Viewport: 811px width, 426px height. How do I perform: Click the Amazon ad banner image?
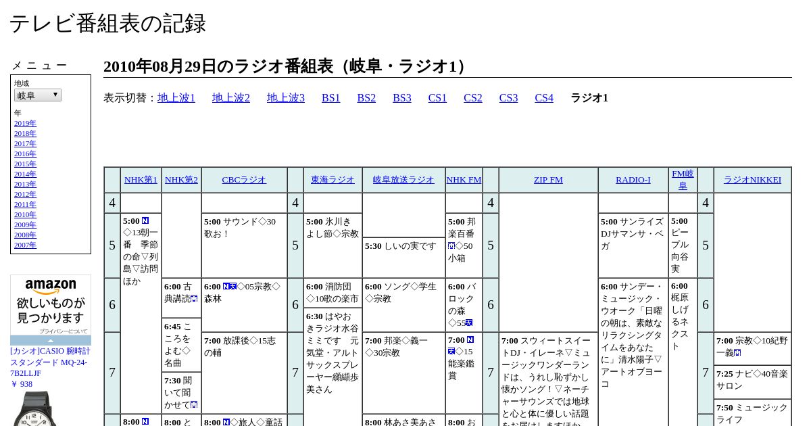[x=51, y=306]
